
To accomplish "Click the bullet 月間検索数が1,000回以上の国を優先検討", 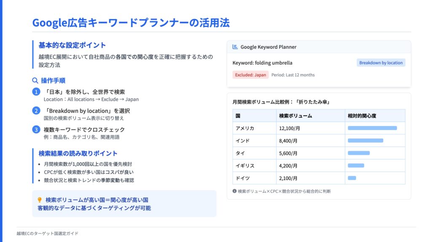I will click(88, 164).
